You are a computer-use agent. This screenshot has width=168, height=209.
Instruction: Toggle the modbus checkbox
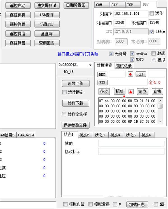132,53
